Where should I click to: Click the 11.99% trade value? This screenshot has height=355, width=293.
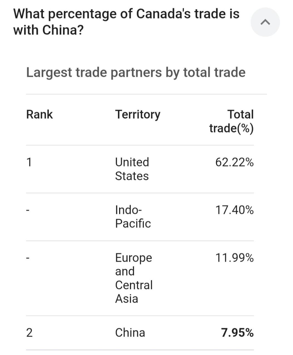coord(234,258)
